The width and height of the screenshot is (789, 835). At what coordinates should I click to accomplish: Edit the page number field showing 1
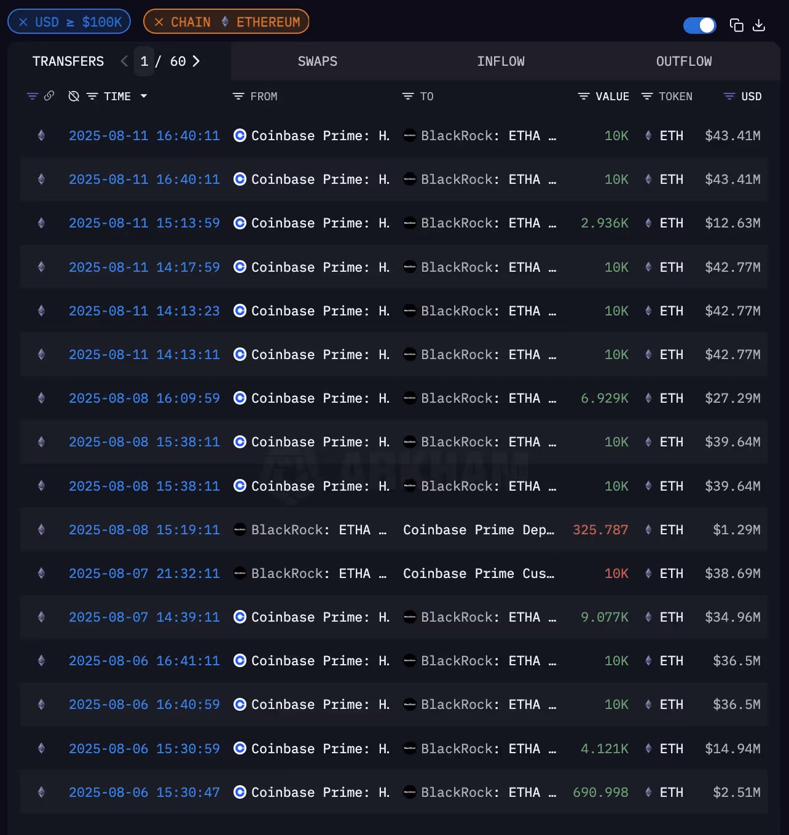(x=144, y=61)
